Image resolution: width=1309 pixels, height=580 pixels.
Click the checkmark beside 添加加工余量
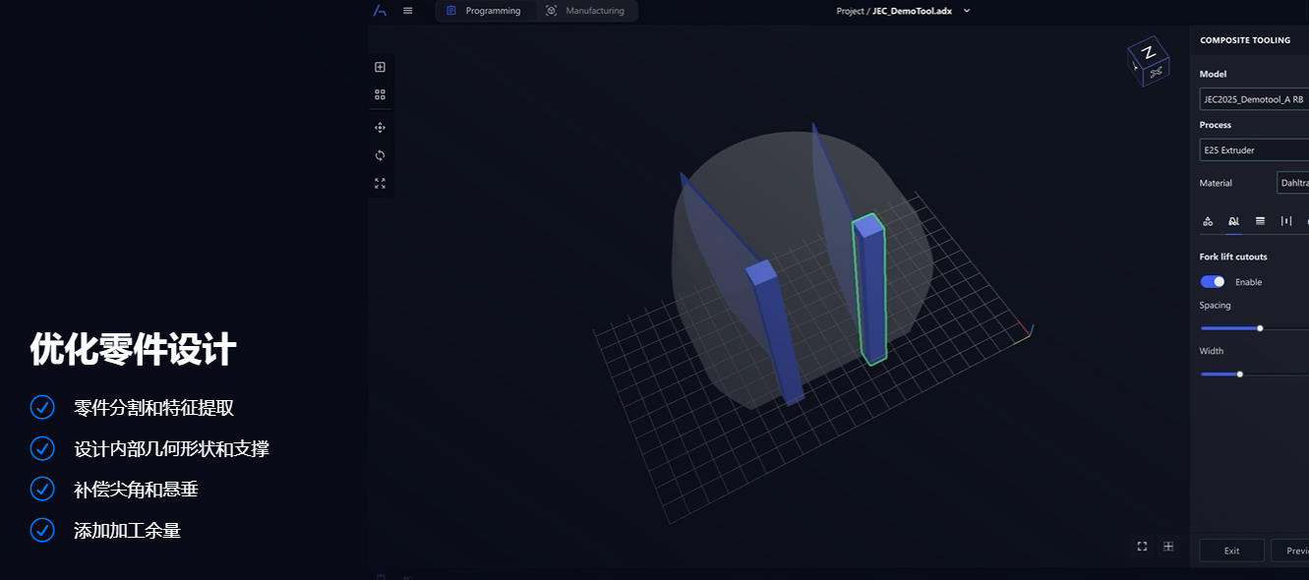[x=42, y=530]
